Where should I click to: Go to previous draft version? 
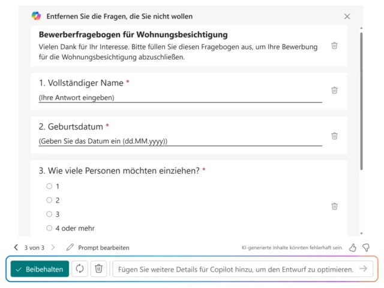16,247
